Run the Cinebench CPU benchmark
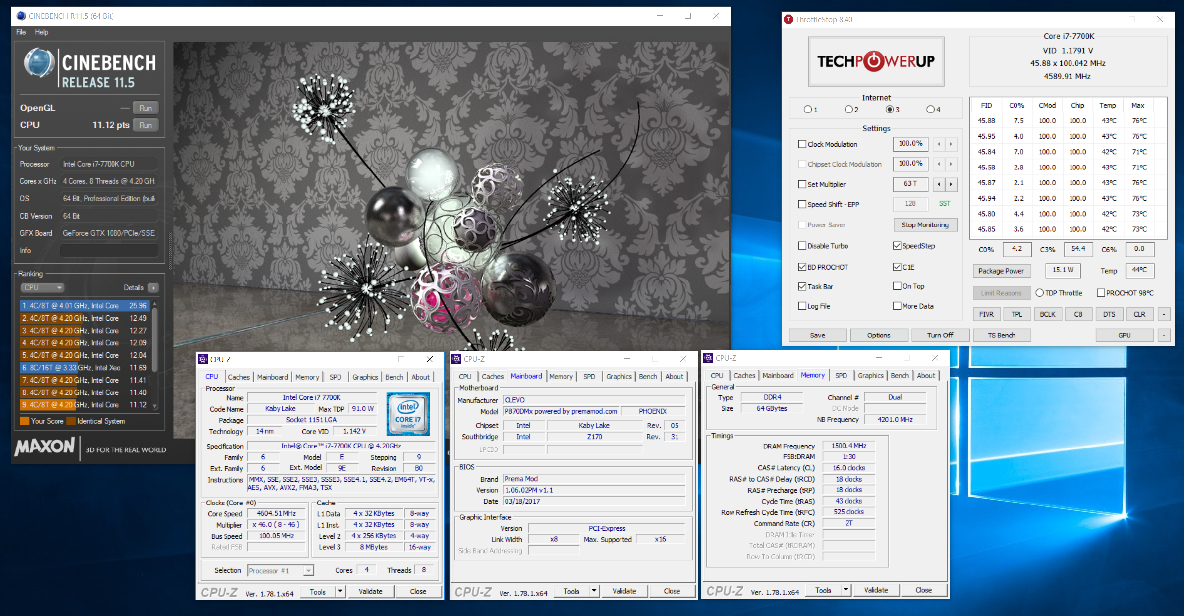 [x=145, y=125]
